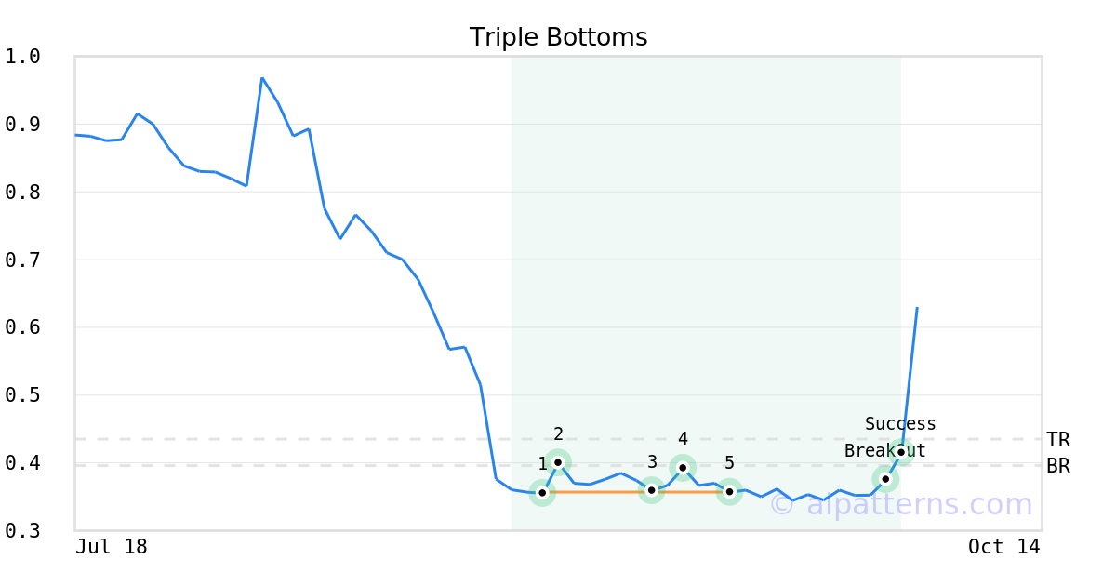Select the Success point marker
Image resolution: width=1116 pixels, height=586 pixels.
tap(900, 452)
